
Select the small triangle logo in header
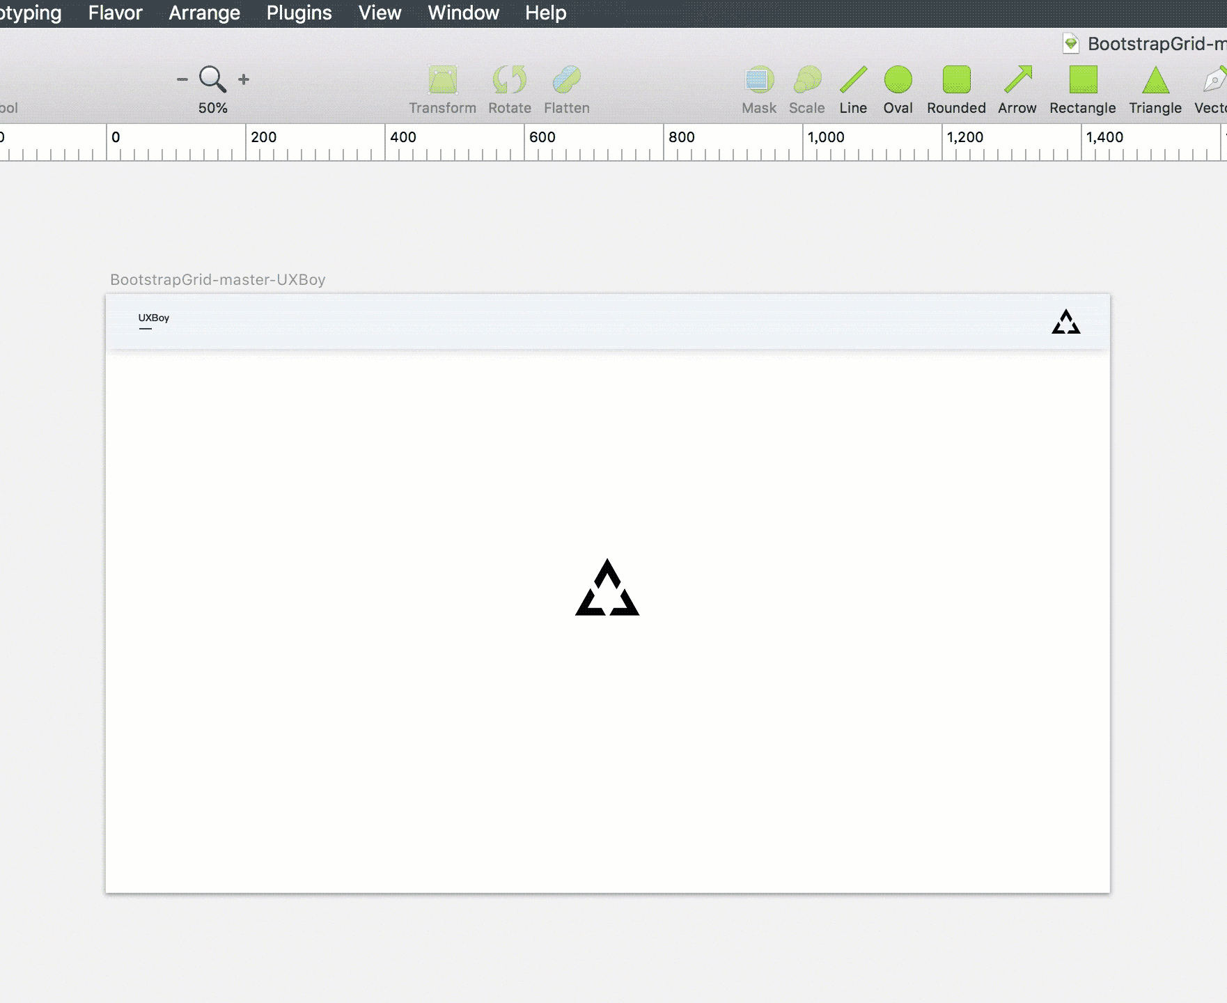[1066, 321]
